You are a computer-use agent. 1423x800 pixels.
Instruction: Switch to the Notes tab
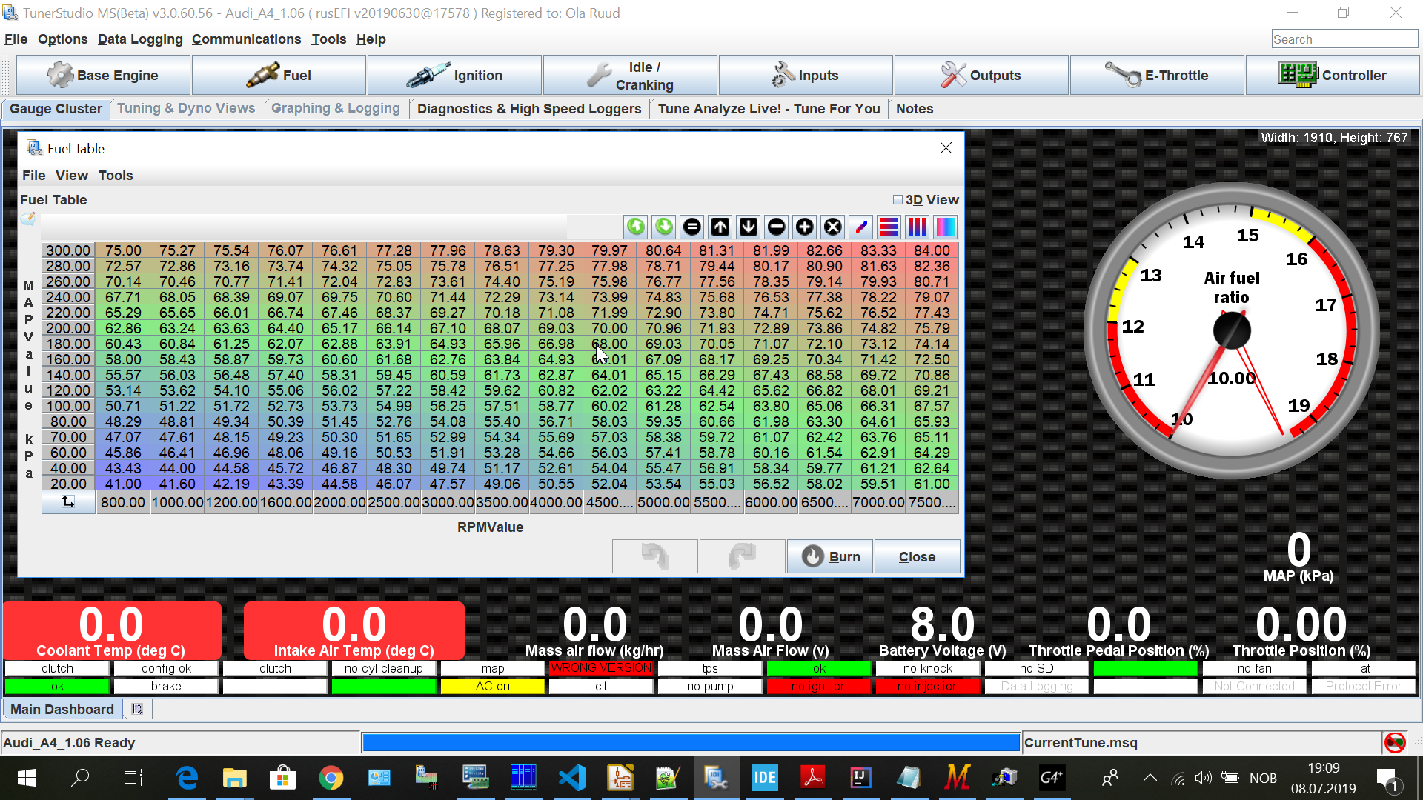click(915, 109)
